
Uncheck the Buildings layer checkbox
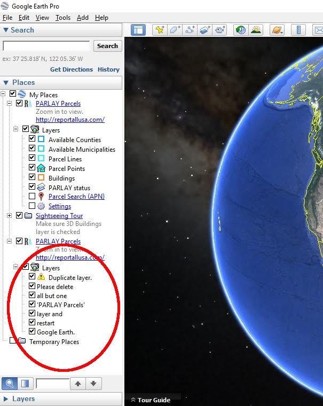coord(32,178)
